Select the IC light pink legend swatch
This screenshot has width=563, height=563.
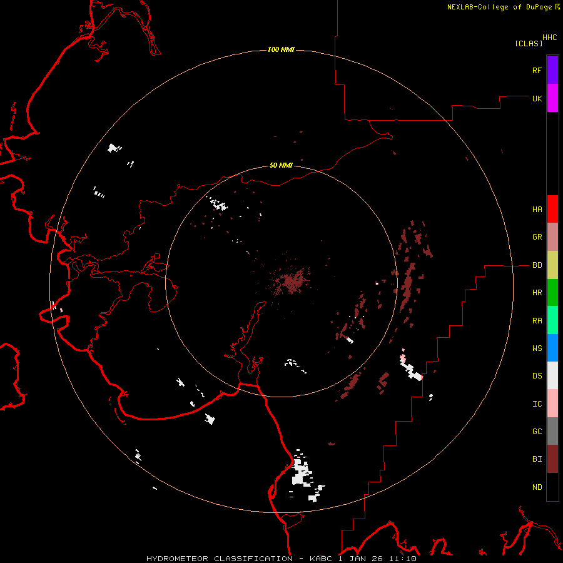[552, 403]
